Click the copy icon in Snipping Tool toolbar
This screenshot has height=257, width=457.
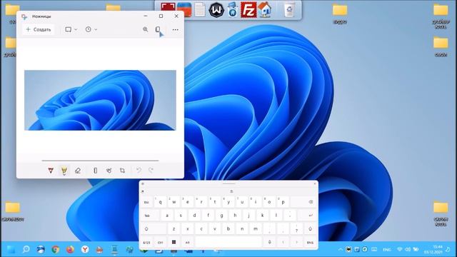point(158,29)
